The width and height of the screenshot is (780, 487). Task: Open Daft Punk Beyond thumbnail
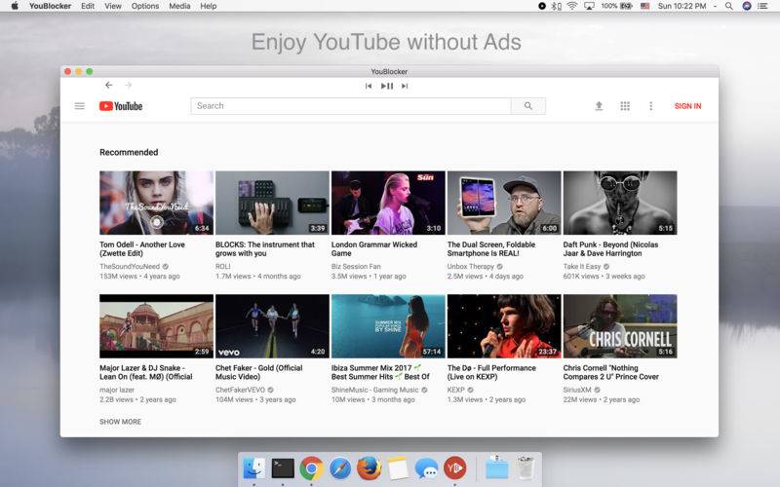[x=620, y=203]
